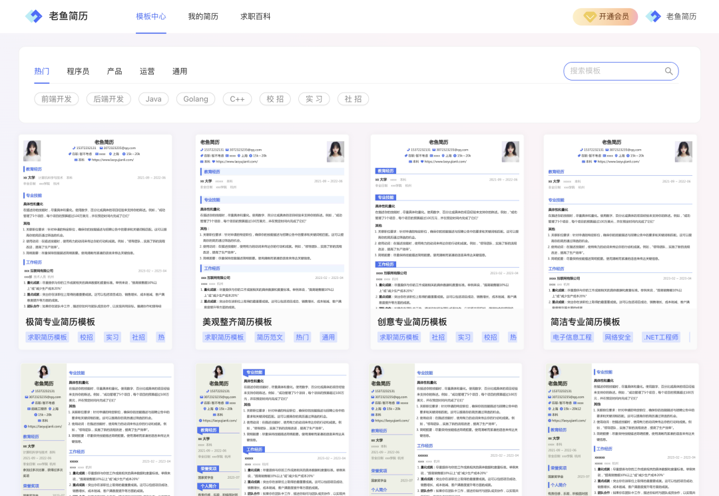The width and height of the screenshot is (719, 496).
Task: Click the 极简专业简历模板 title
Action: (61, 322)
